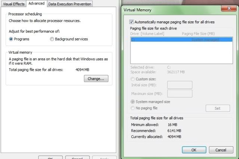
Task: Switch to the Visual Effects tab
Action: (x=14, y=4)
